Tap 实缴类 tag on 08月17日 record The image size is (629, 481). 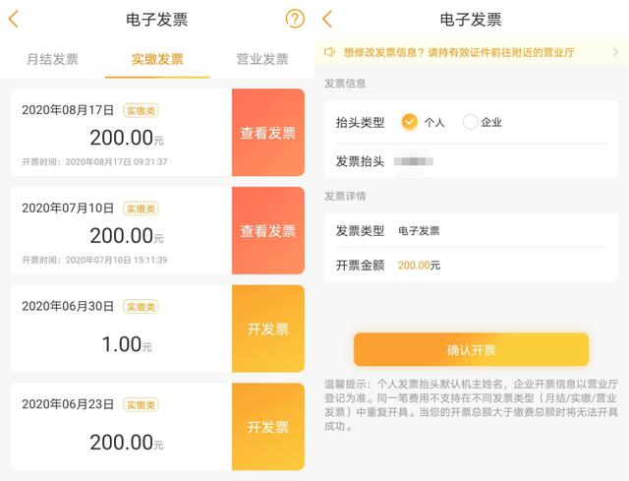pos(141,110)
